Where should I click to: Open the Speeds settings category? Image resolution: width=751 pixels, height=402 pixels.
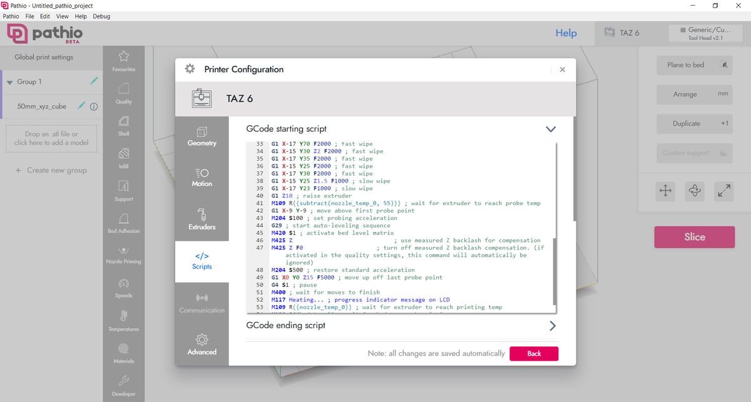click(x=123, y=288)
